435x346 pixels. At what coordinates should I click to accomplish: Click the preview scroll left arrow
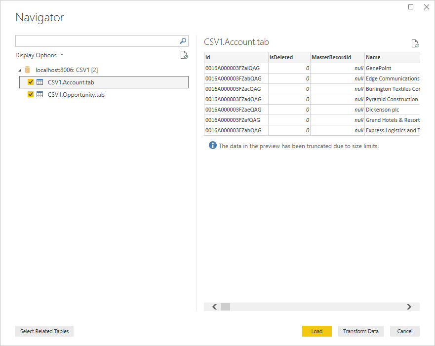214,307
